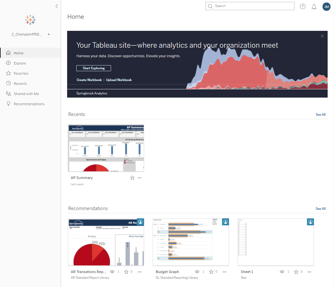Click the recommendation badge on Sheet 1
Screen dimensions: 334x287
click(310, 222)
